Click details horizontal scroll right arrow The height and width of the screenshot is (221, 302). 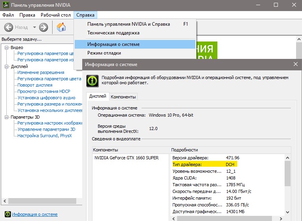point(281,219)
